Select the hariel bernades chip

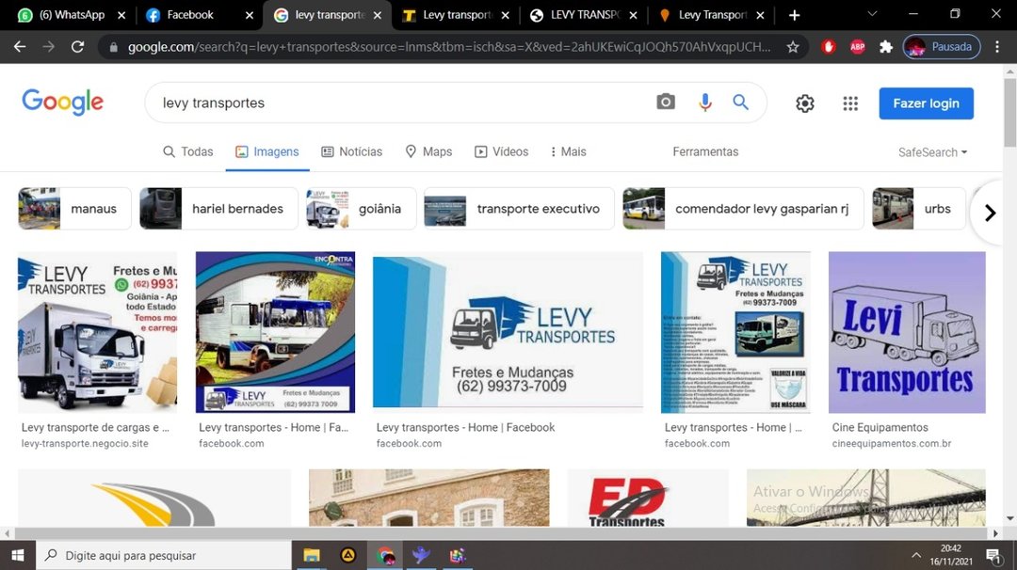(x=218, y=209)
